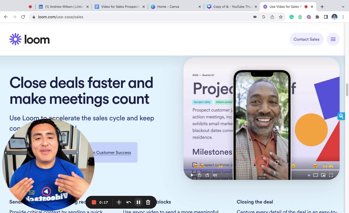Image resolution: width=349 pixels, height=213 pixels.
Task: Close the Video for Sales Prospecting tab
Action: (x=144, y=7)
